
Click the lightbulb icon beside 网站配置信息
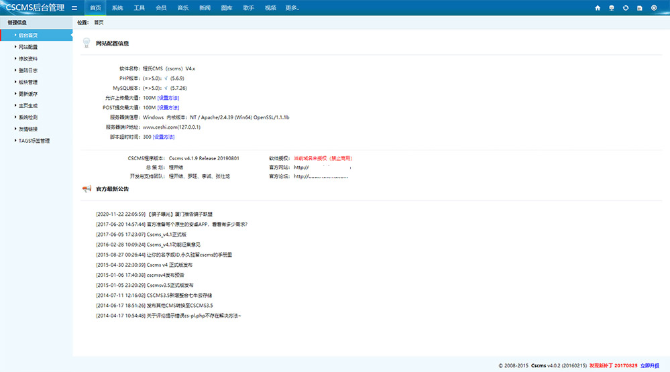tap(86, 43)
